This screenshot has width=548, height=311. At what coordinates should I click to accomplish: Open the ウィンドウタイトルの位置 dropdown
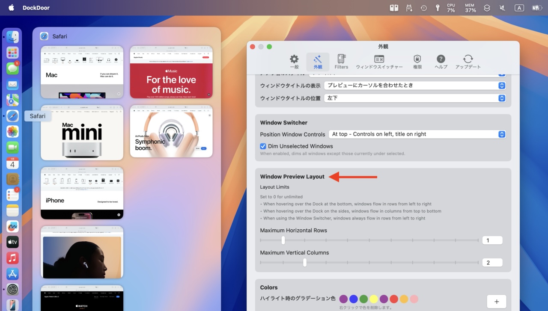click(415, 98)
